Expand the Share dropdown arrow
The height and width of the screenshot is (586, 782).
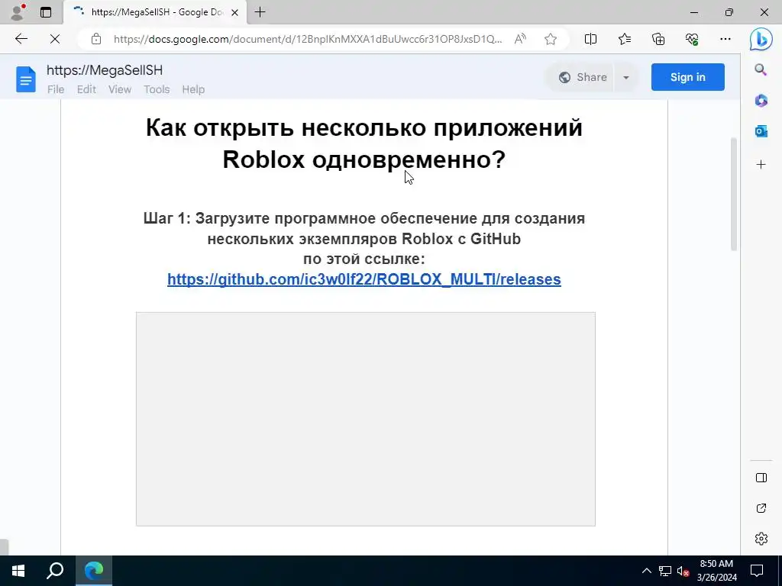pyautogui.click(x=626, y=77)
